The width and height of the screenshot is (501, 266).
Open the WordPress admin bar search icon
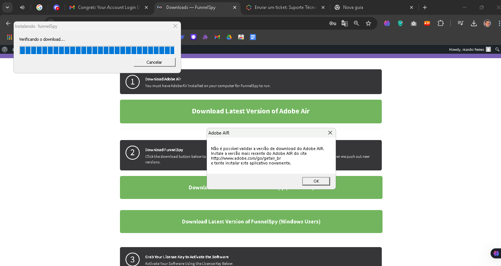tap(497, 49)
